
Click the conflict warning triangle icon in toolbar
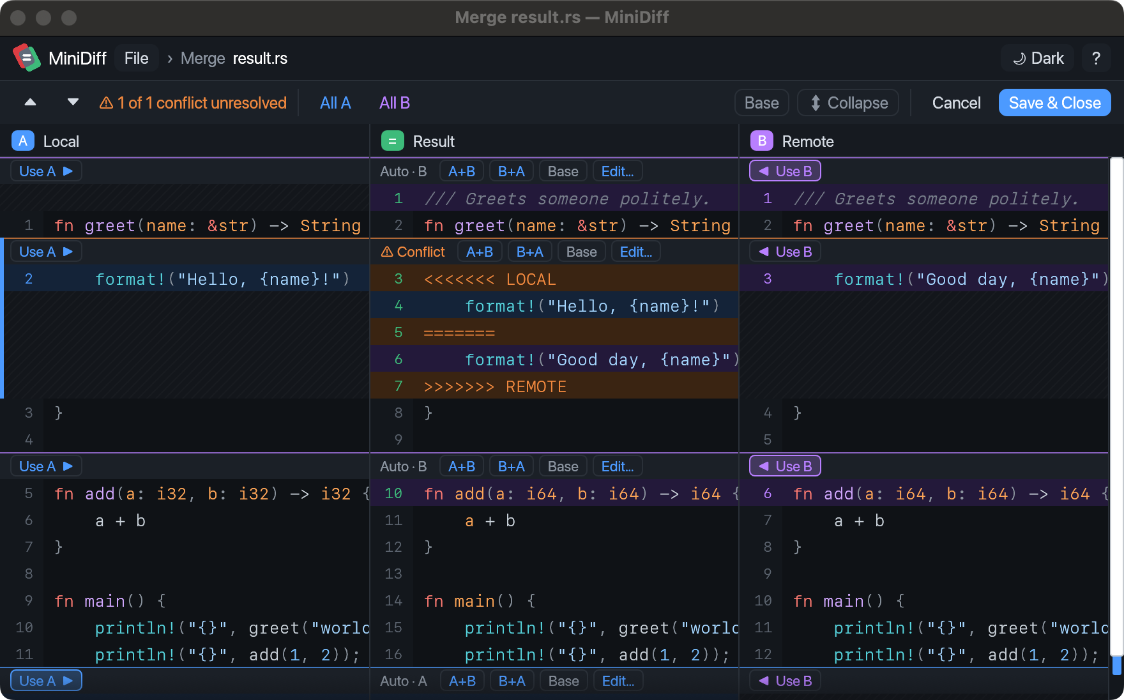pyautogui.click(x=107, y=103)
